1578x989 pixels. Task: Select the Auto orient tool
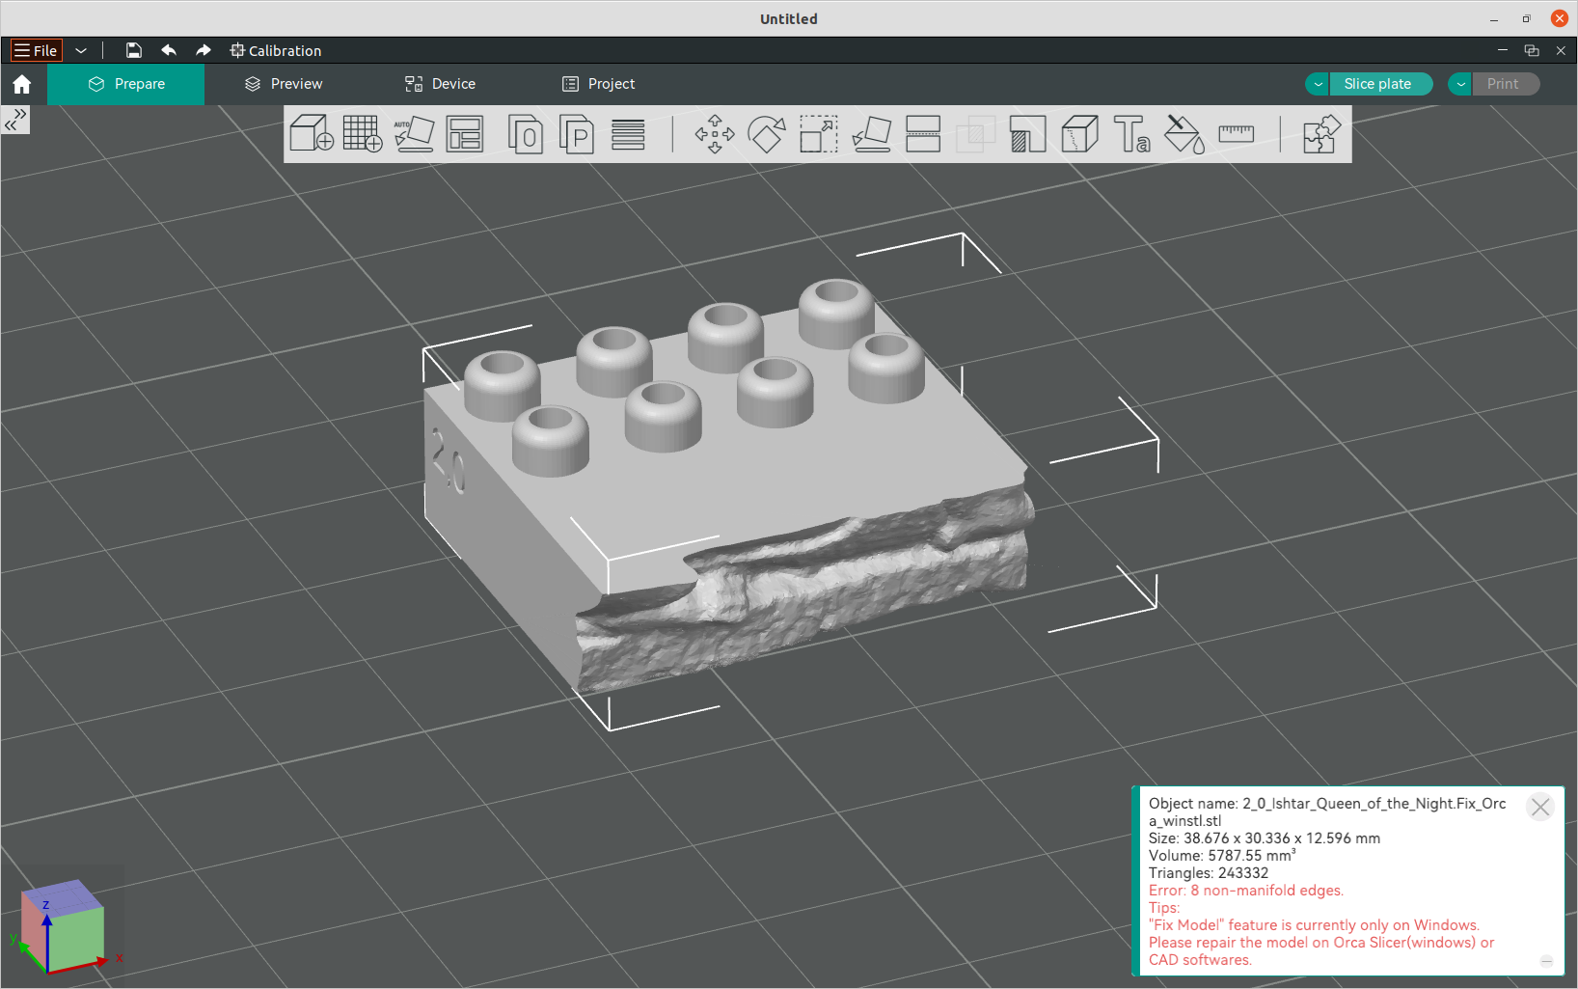(x=414, y=134)
